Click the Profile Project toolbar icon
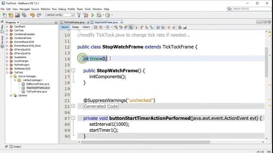273x153 pixels. point(108,15)
